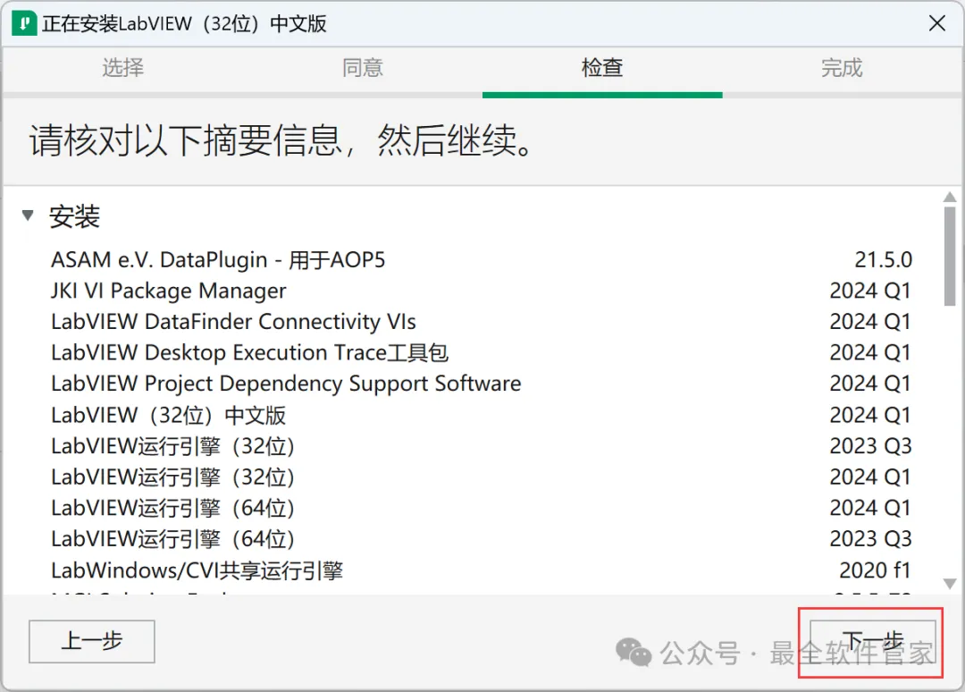This screenshot has height=692, width=965.
Task: Select LabVIEW运行引擎 (32位) 2023 Q3 row
Action: coord(482,446)
